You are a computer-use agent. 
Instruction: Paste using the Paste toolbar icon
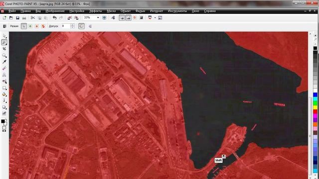(46, 18)
